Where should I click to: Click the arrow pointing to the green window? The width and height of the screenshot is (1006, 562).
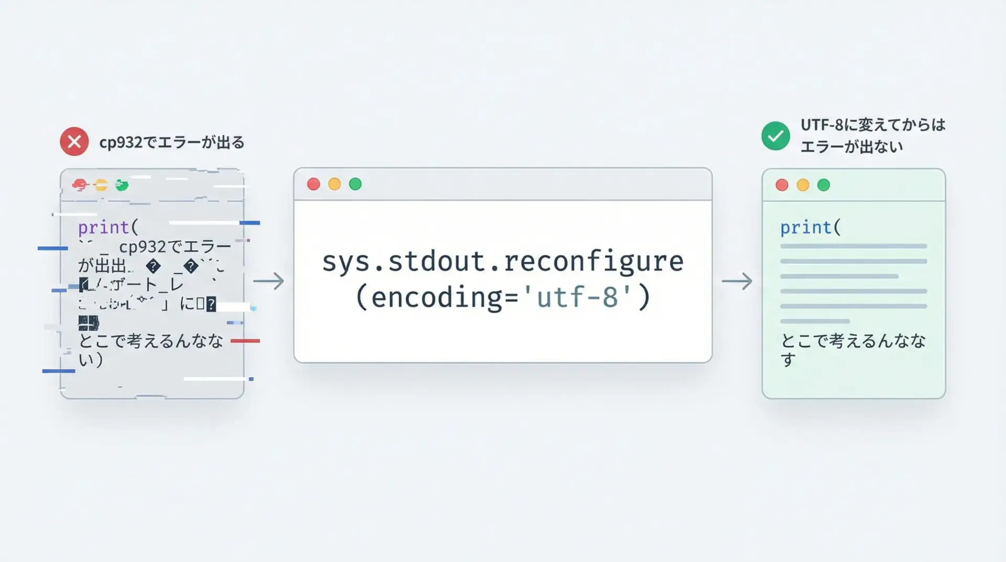click(x=737, y=281)
